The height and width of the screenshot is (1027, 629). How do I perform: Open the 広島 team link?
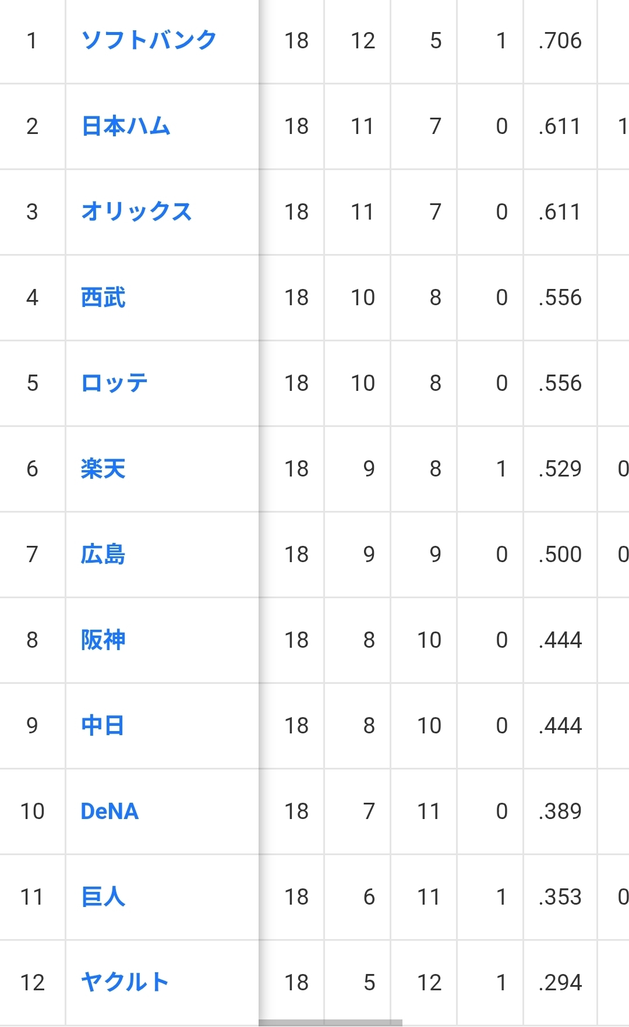[x=103, y=554]
